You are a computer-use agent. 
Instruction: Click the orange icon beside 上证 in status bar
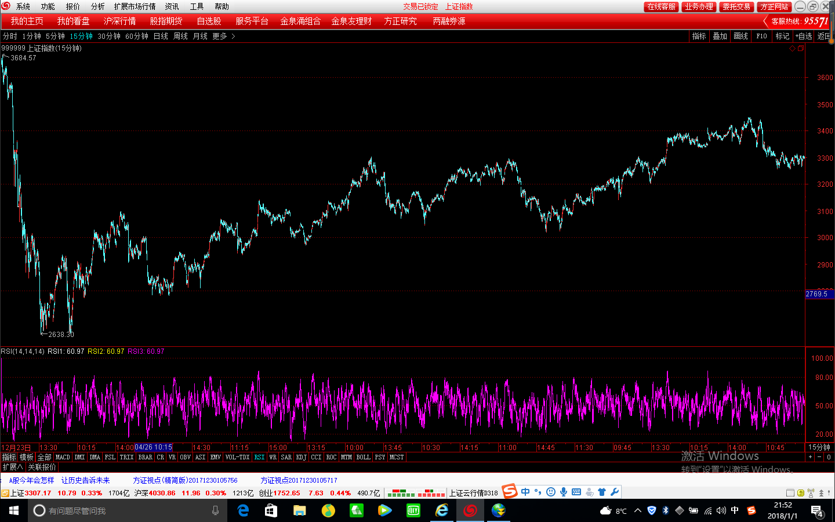pos(5,494)
